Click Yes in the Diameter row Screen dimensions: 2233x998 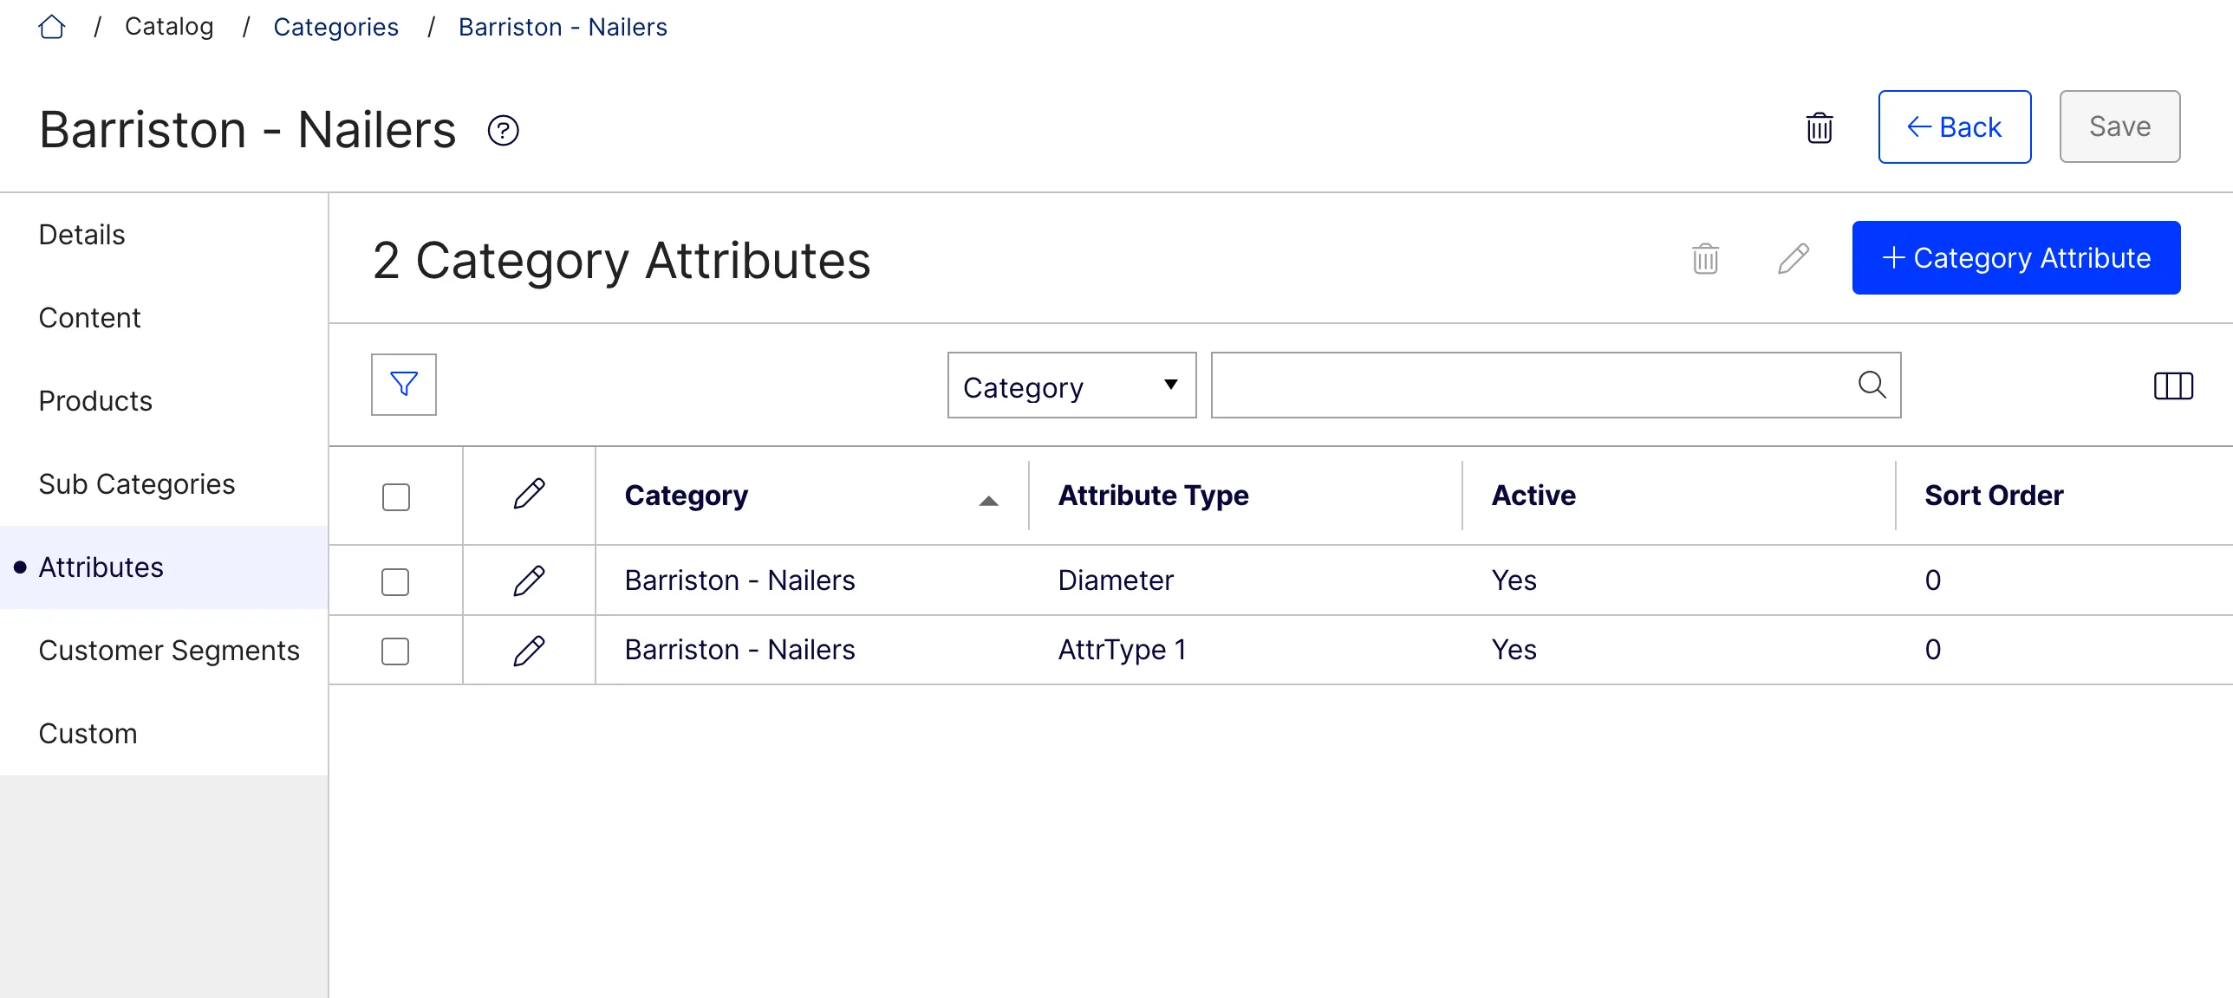[1514, 580]
